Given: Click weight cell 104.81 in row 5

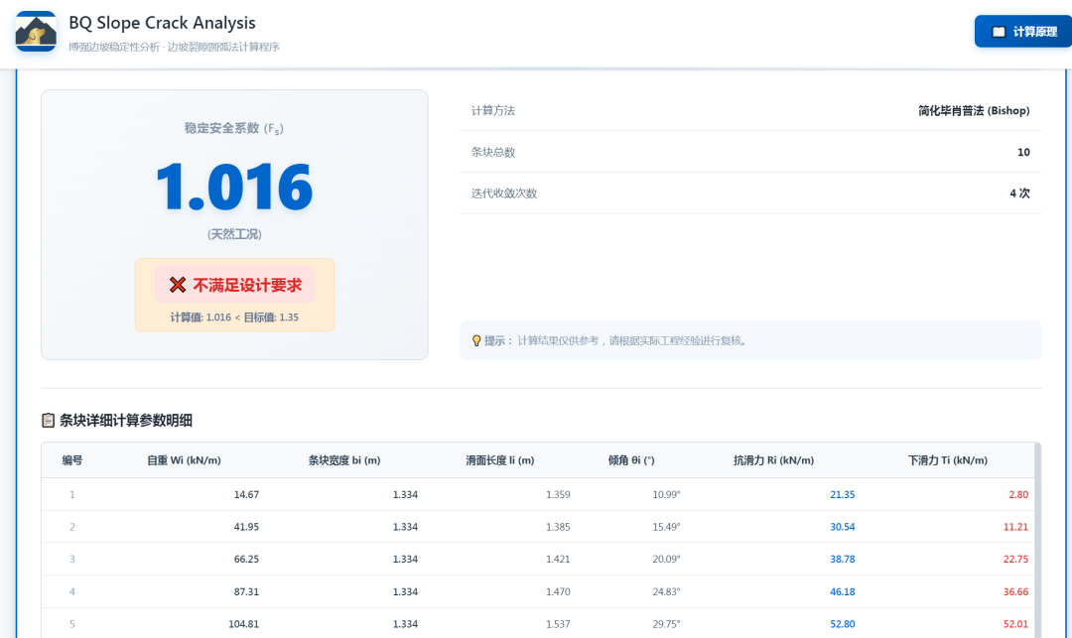Looking at the screenshot, I should click(243, 624).
